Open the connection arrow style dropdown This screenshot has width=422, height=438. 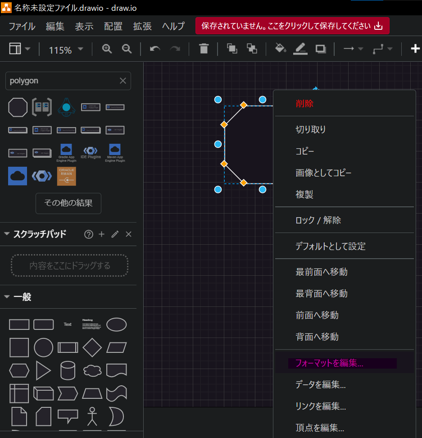coord(353,49)
